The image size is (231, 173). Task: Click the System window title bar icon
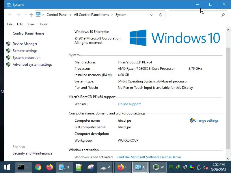pos(9,4)
